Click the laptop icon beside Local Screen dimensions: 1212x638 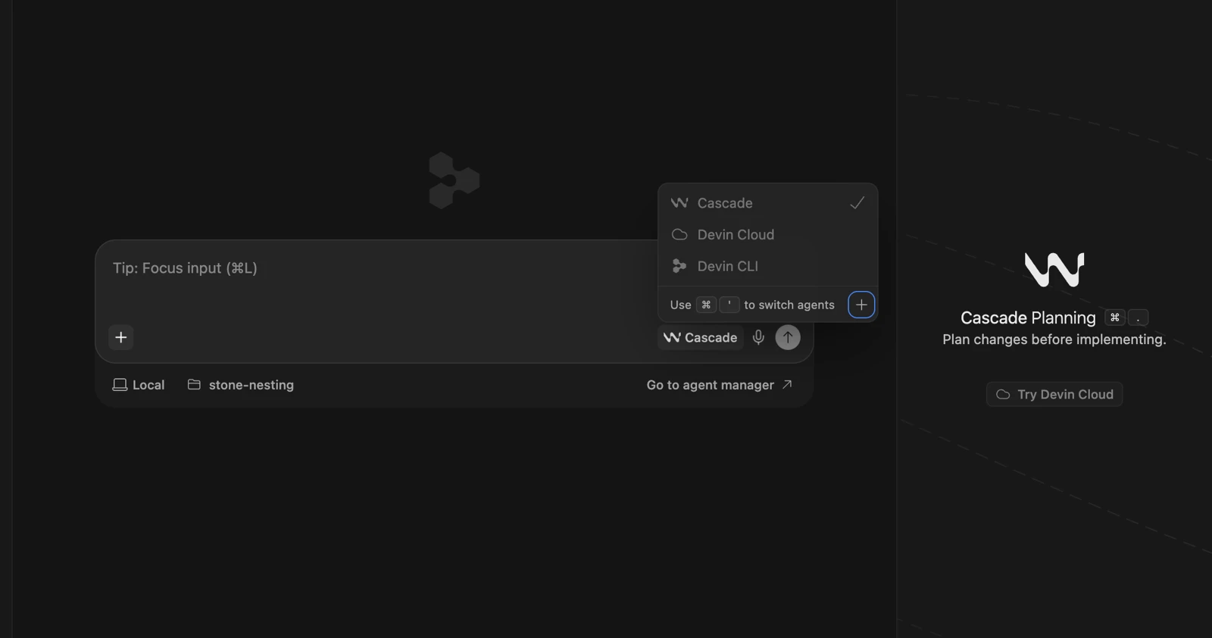pos(120,385)
